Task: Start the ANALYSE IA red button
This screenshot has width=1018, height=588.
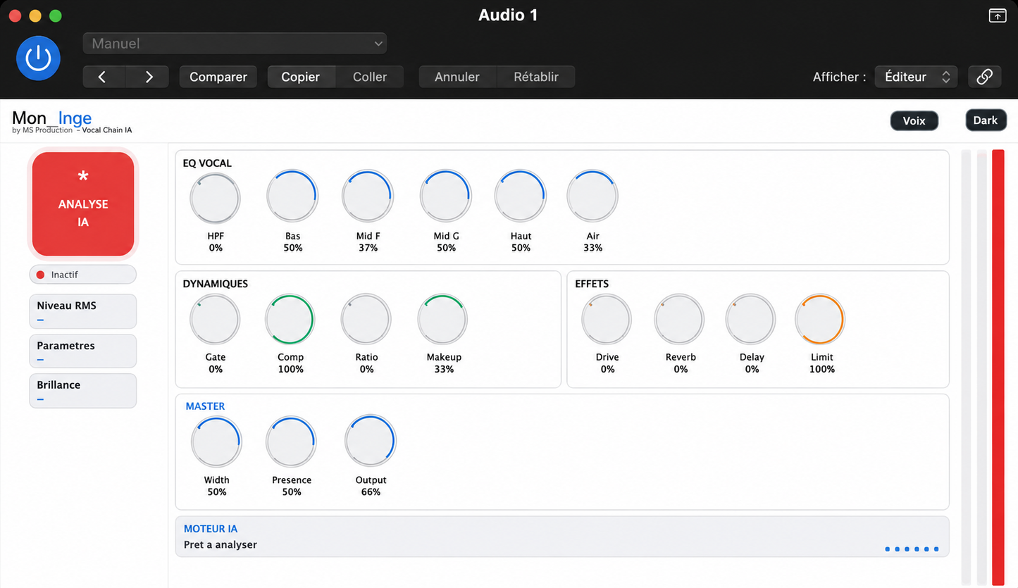Action: click(83, 204)
